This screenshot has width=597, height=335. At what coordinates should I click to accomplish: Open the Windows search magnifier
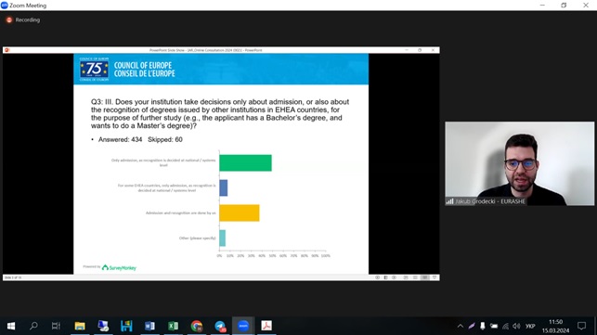point(33,326)
